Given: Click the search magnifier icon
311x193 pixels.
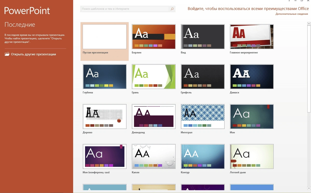Looking at the screenshot, I should (172, 9).
